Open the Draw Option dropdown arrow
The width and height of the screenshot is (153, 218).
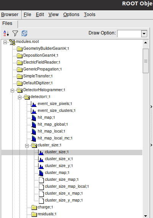[144, 33]
